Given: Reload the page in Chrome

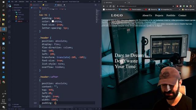Looking at the screenshot, I should 110,6.
